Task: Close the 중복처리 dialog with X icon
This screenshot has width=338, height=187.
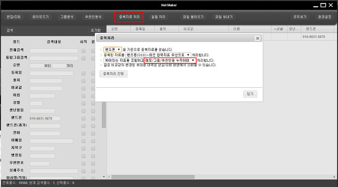Action: pyautogui.click(x=257, y=38)
